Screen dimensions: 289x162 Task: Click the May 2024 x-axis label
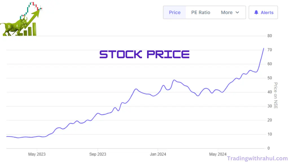(218, 154)
